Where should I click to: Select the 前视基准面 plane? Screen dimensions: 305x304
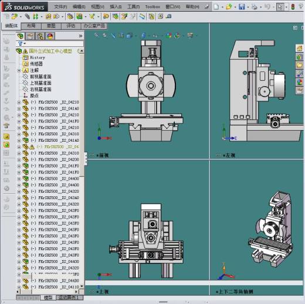40,77
